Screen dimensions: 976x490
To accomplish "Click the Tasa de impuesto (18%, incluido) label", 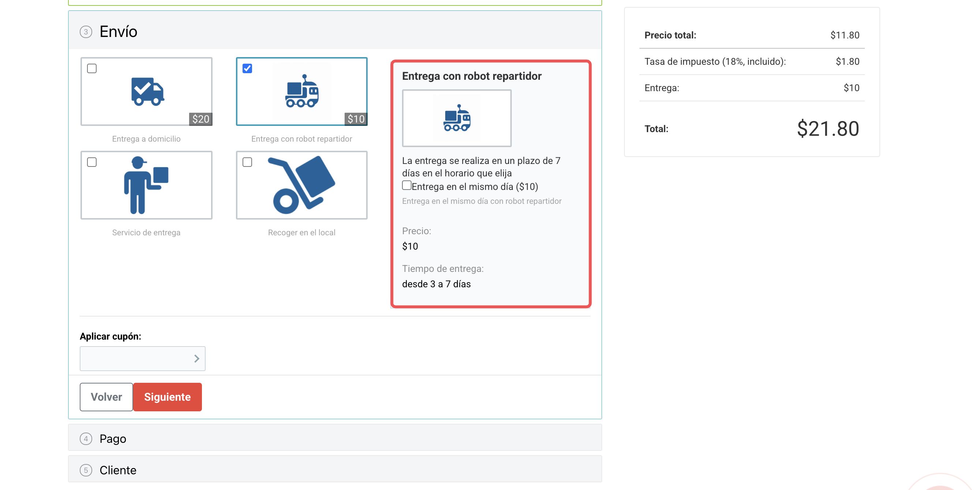I will (715, 61).
